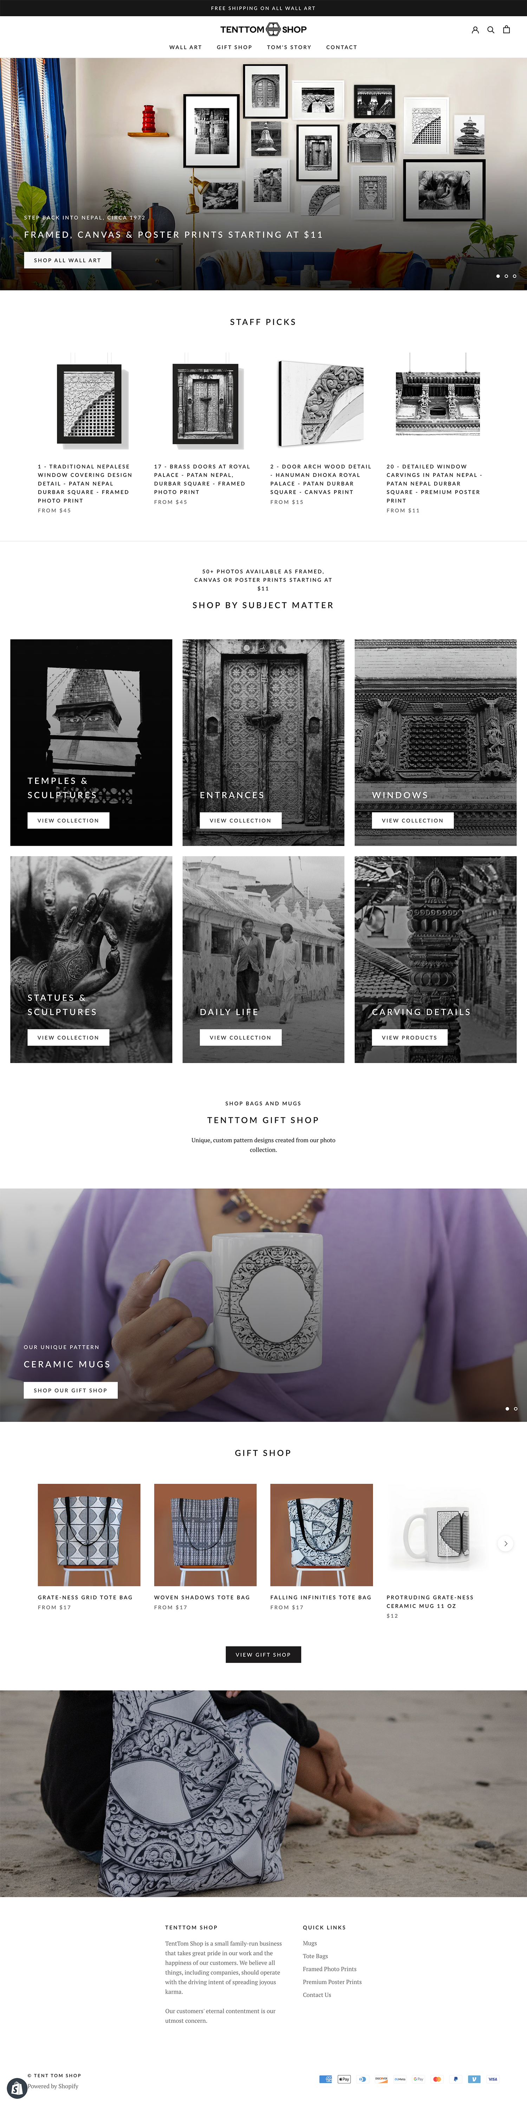Go to Tom's Story page
The image size is (527, 2107).
[289, 47]
